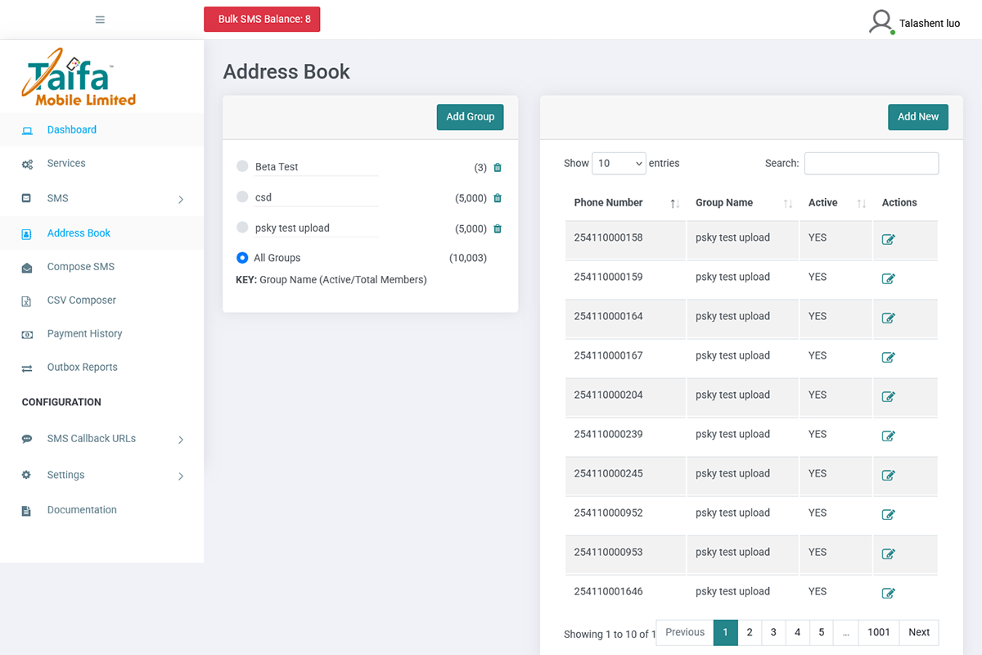This screenshot has width=982, height=655.
Task: Open Payment History via its sidebar icon
Action: click(x=26, y=333)
